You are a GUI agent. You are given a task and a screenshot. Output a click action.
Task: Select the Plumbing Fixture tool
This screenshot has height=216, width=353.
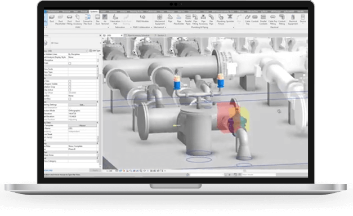coord(221,19)
